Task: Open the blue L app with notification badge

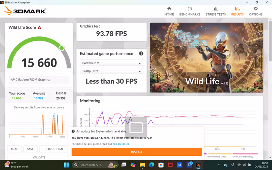Action: [189, 165]
